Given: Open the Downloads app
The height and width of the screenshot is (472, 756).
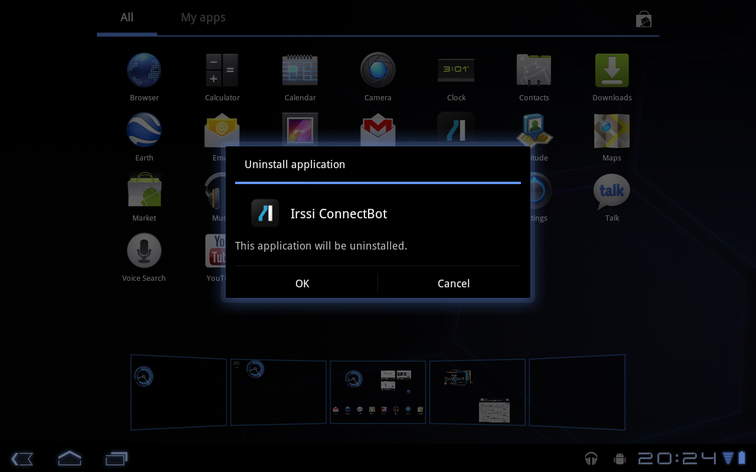Looking at the screenshot, I should pyautogui.click(x=612, y=70).
